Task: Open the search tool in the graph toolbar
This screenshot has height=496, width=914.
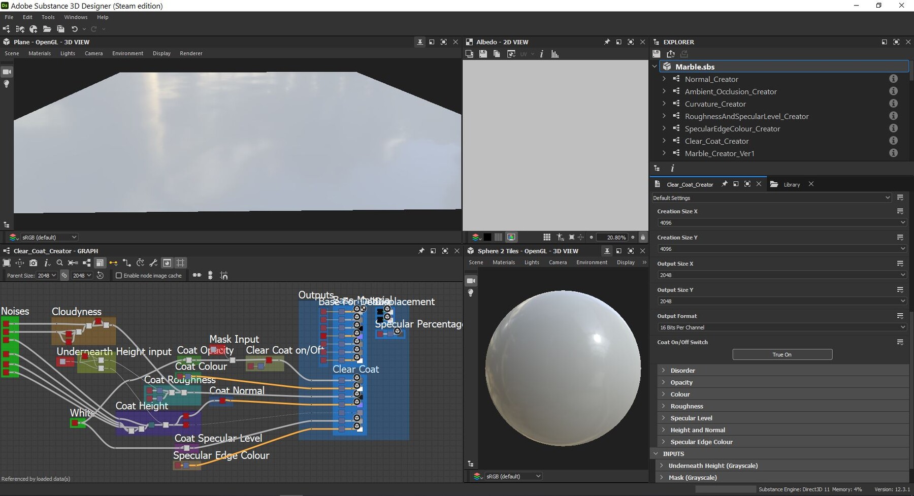Action: coord(59,262)
